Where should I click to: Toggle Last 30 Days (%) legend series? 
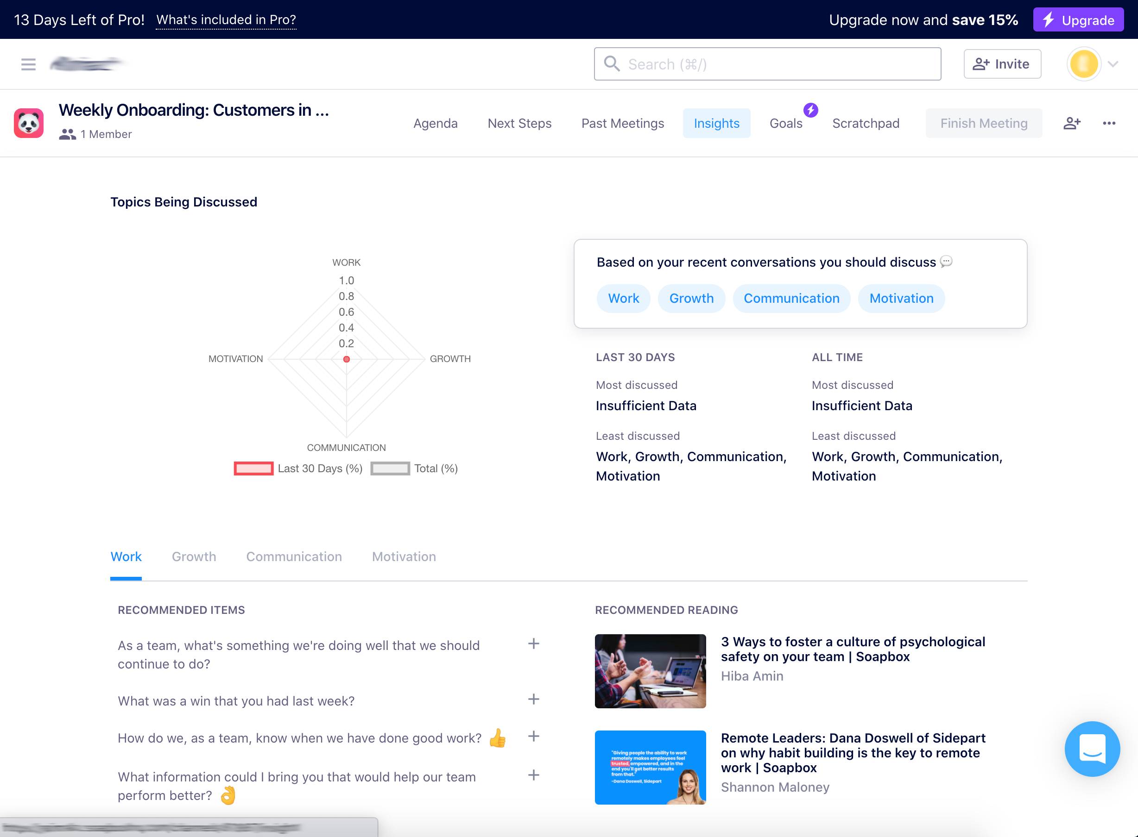(x=298, y=468)
